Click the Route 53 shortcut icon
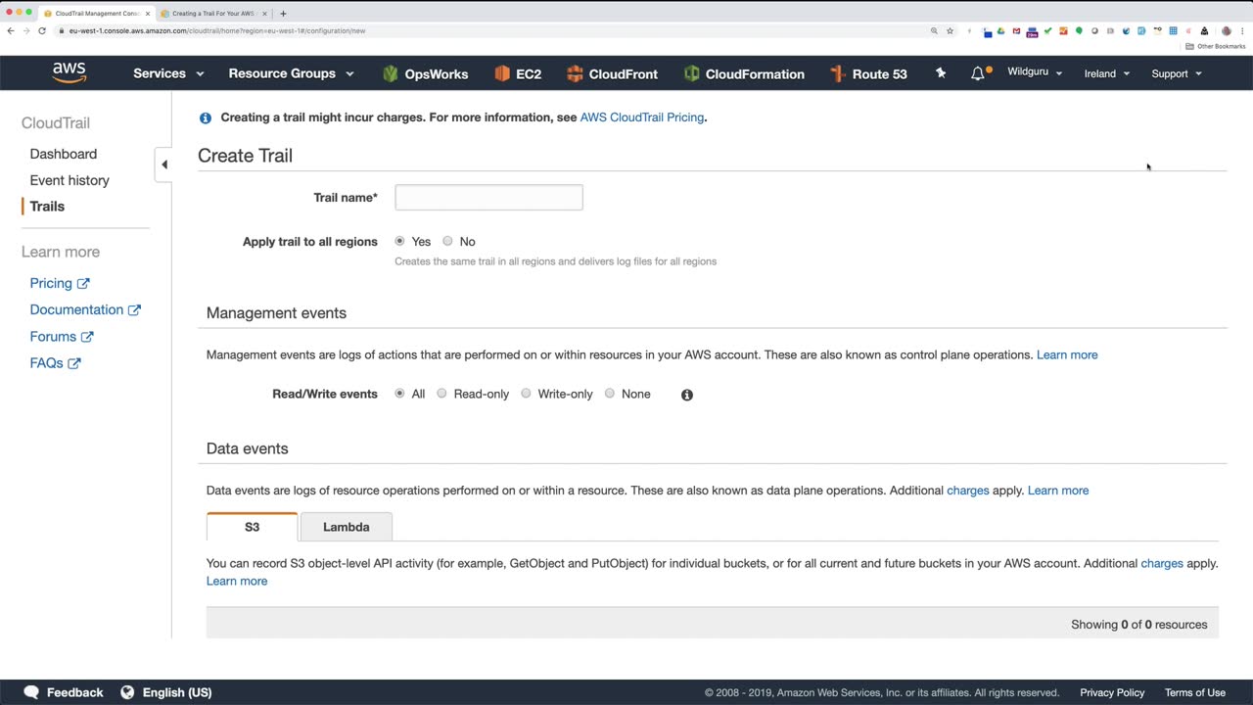 (x=837, y=73)
